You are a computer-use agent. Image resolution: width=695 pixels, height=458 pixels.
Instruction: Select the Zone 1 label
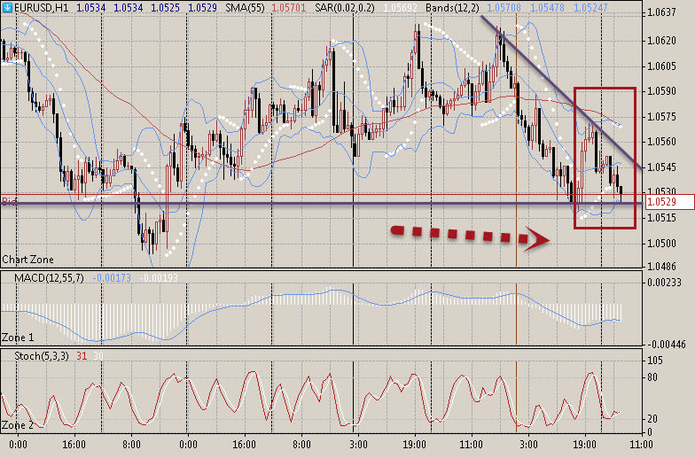tap(17, 338)
